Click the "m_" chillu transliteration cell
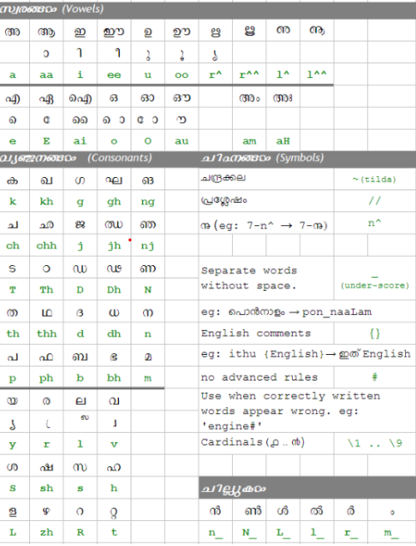The image size is (416, 546). [392, 533]
